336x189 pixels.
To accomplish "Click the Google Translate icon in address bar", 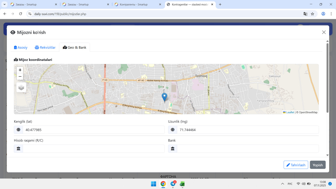I will tap(305, 14).
